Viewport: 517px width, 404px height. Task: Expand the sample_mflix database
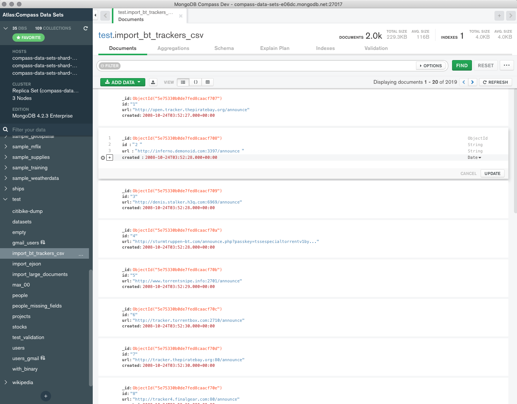6,147
